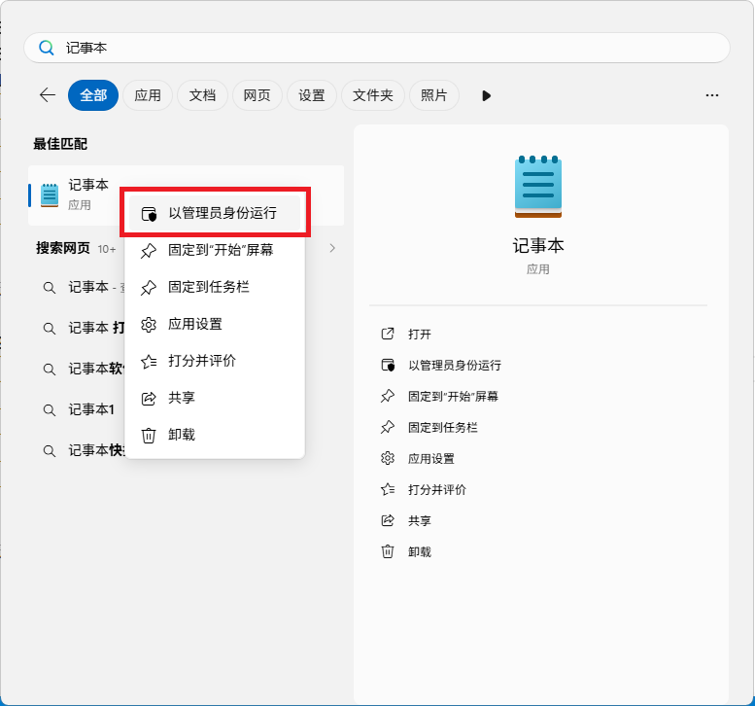Click the 搜索网页 section heading

click(x=63, y=248)
